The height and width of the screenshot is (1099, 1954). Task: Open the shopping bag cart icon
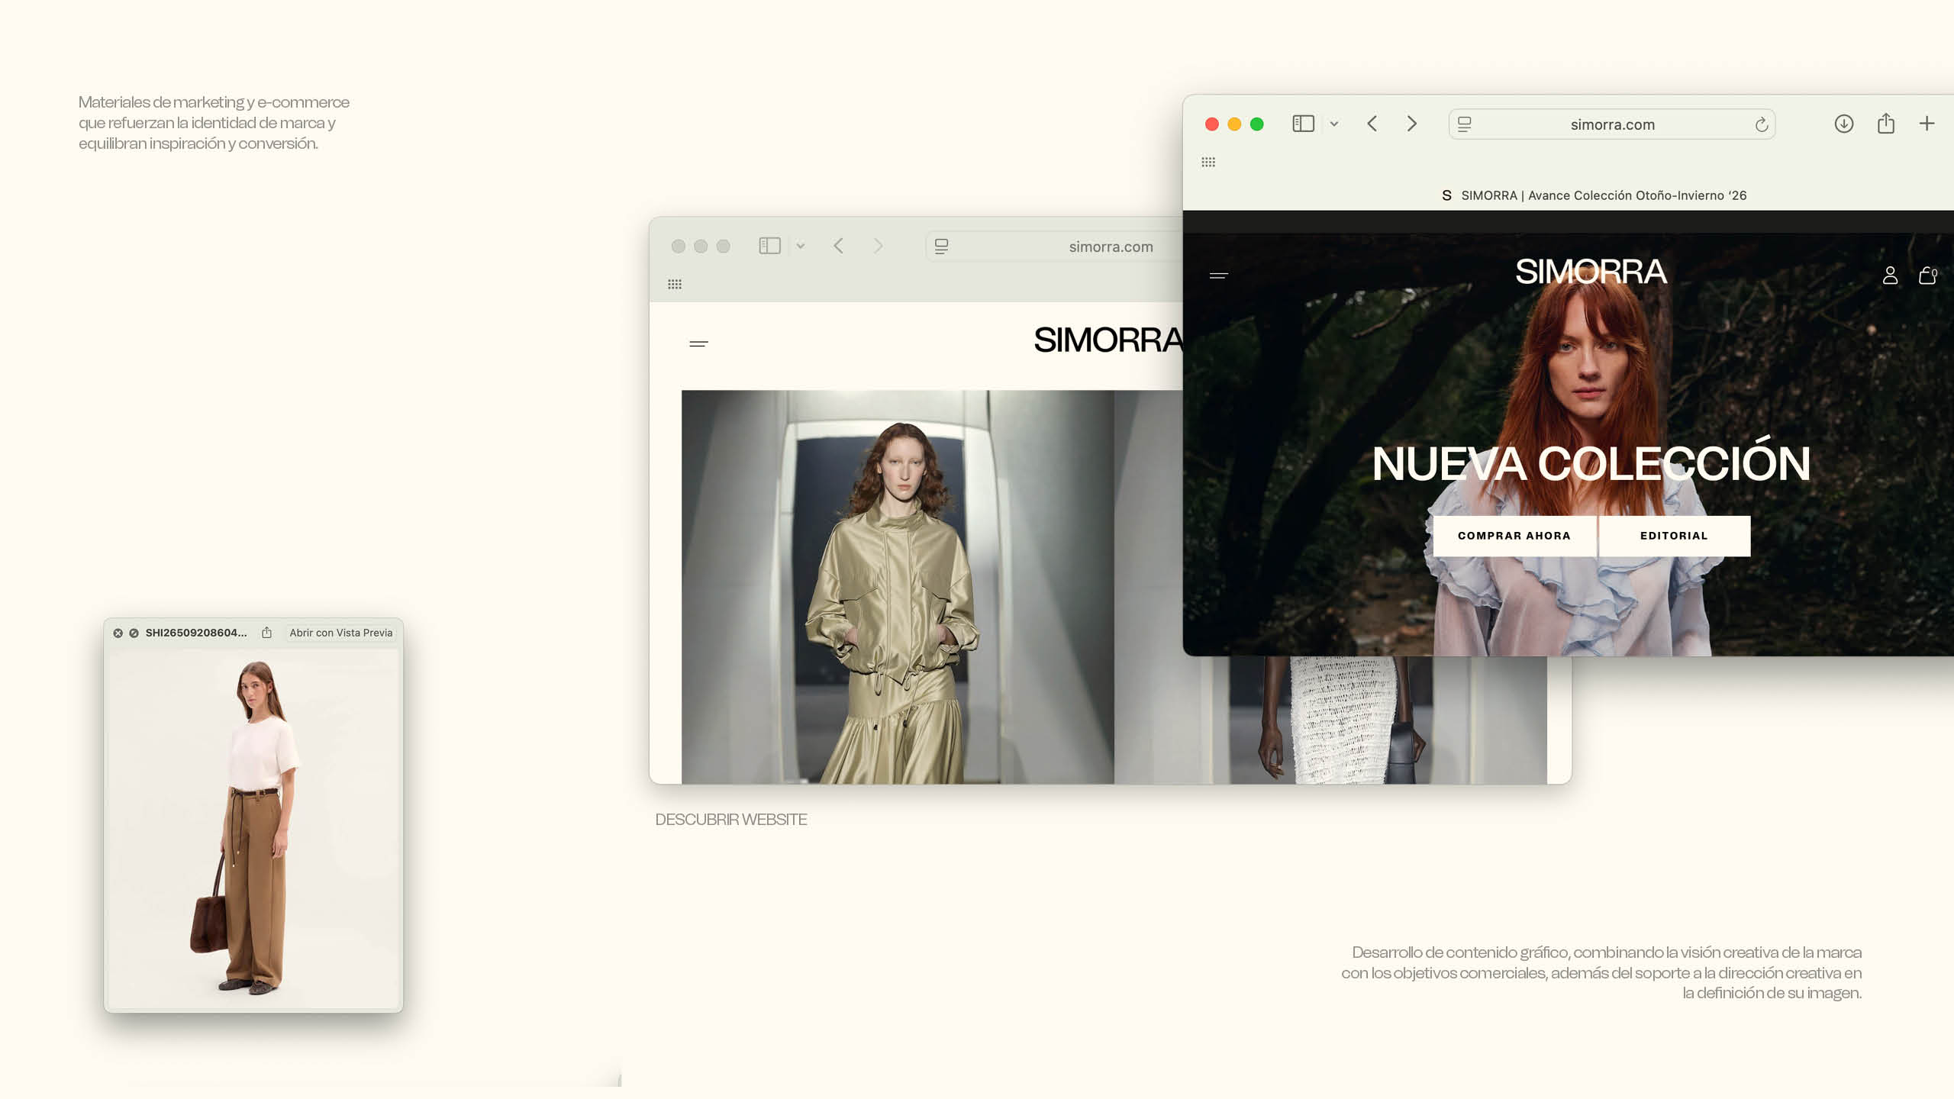click(x=1927, y=276)
